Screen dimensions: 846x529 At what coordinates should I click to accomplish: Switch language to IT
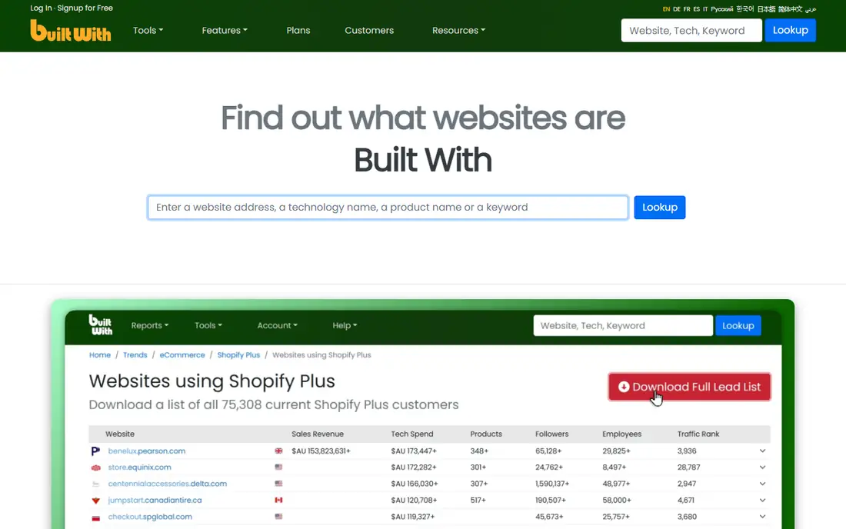(705, 9)
